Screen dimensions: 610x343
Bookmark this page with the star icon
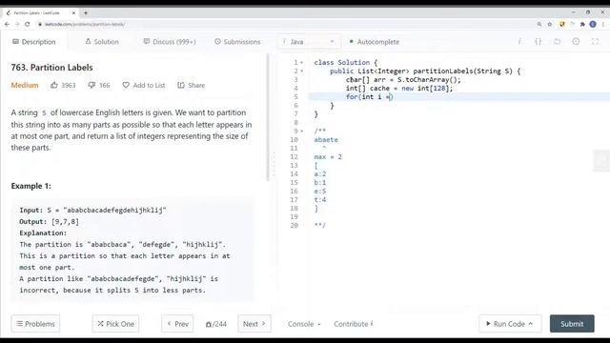click(550, 24)
